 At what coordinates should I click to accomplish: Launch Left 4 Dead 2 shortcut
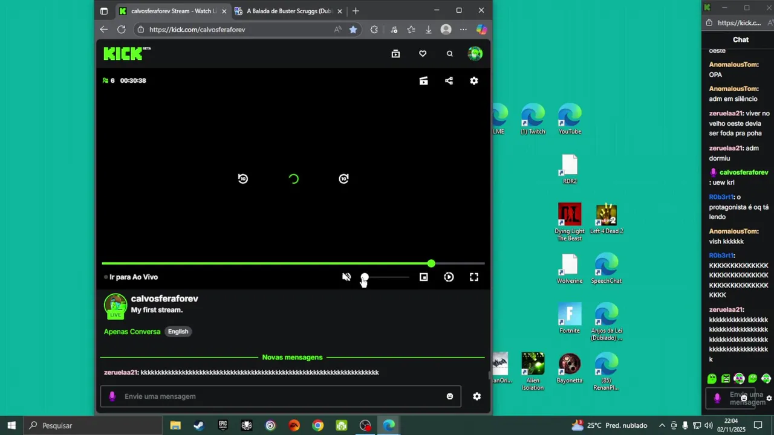[607, 219]
